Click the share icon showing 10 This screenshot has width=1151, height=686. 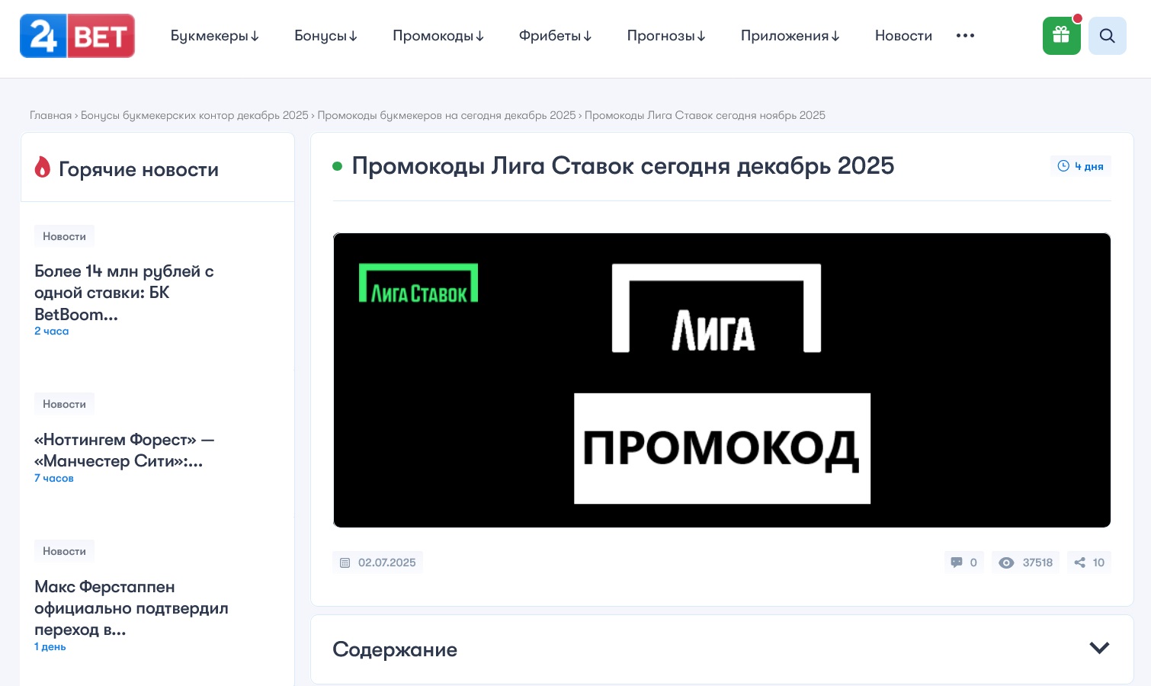[x=1079, y=563]
